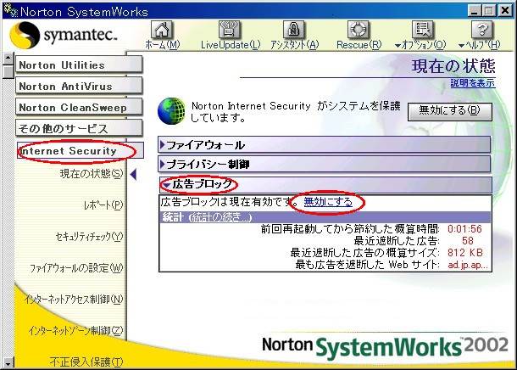Open the Options (オプション) checklist icon
Viewport: 517px width, 370px height.
(423, 30)
